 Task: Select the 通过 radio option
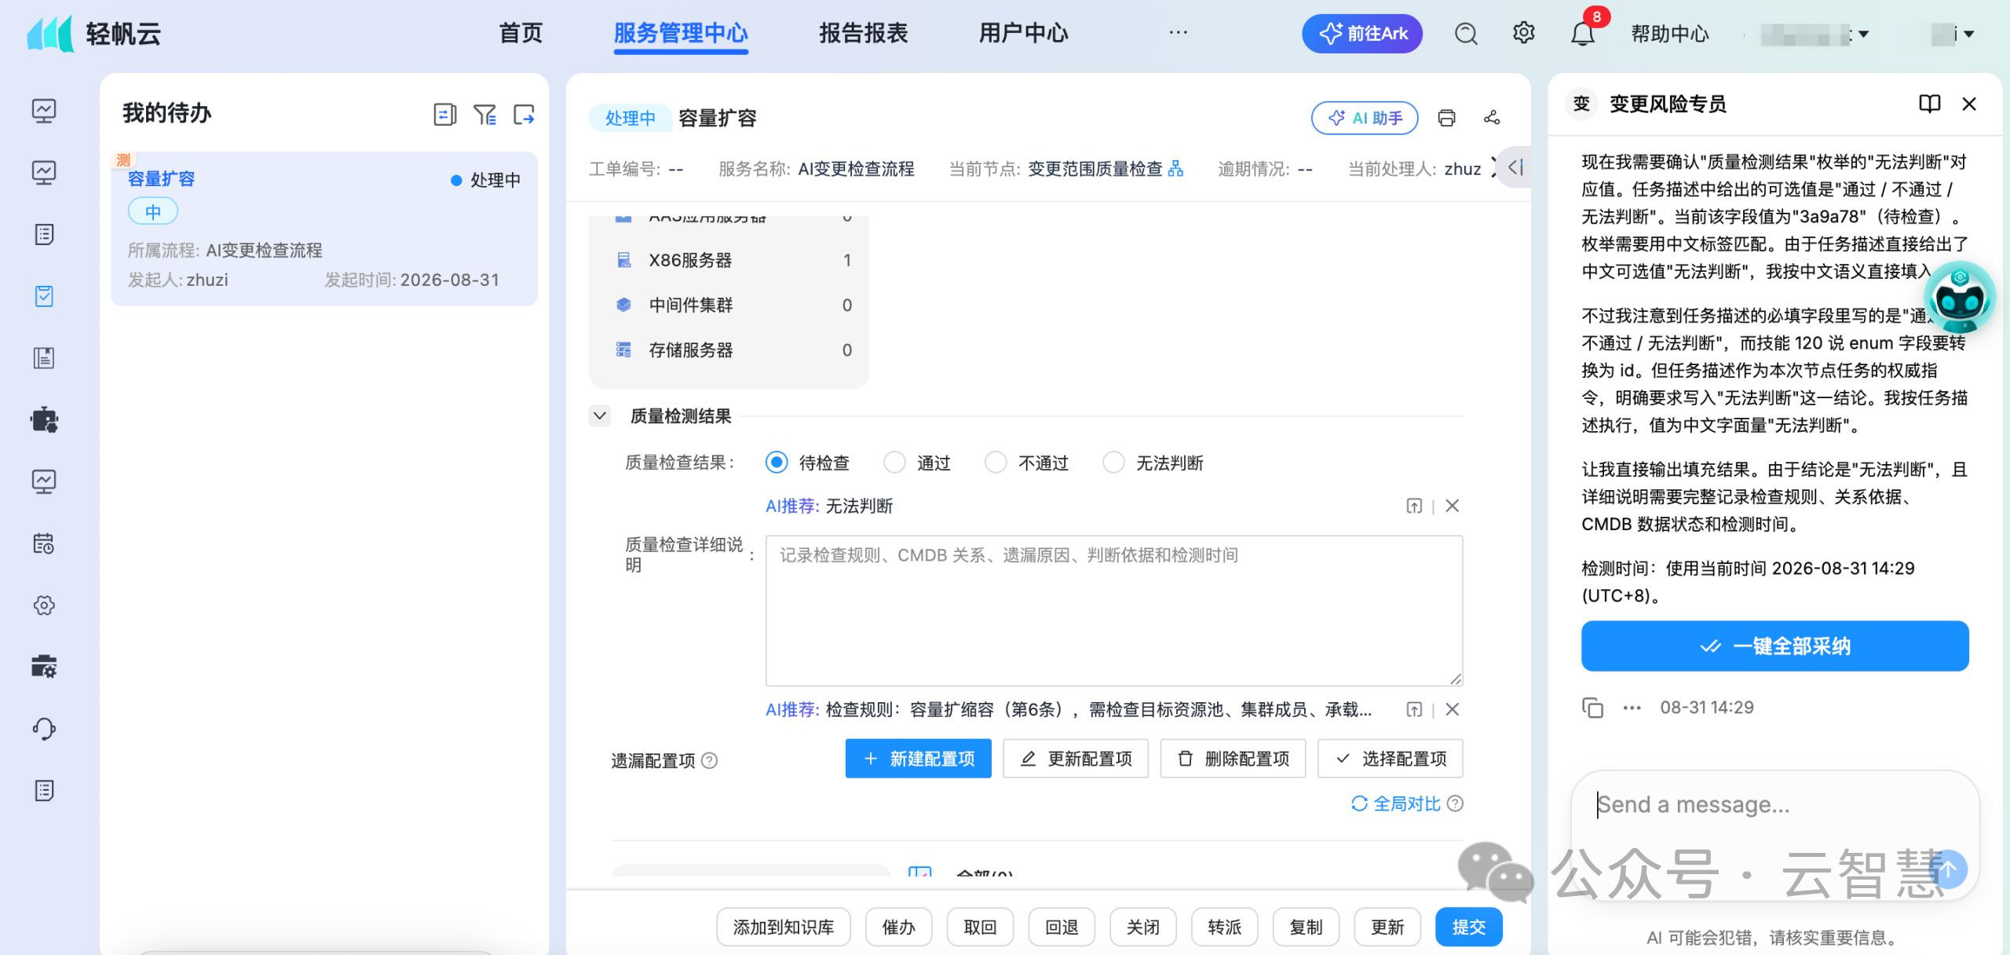(894, 463)
